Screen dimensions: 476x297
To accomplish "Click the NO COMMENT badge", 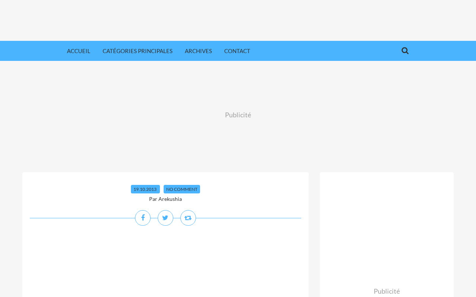I will point(182,189).
